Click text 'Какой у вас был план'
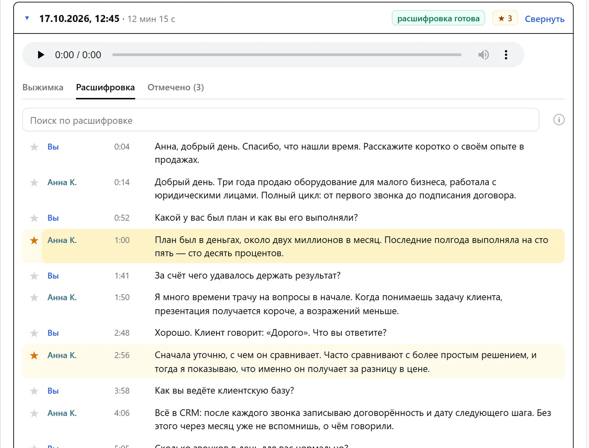Screen dimensions: 589x448 tap(201, 218)
